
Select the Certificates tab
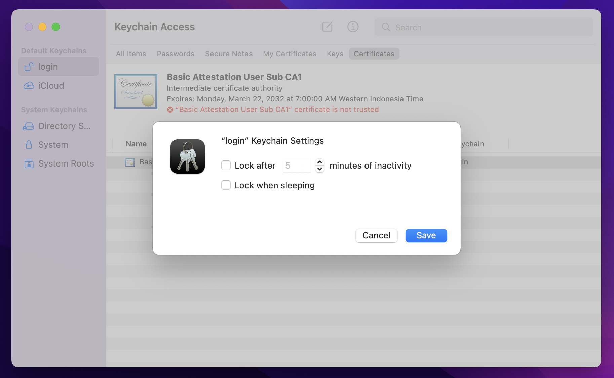374,54
